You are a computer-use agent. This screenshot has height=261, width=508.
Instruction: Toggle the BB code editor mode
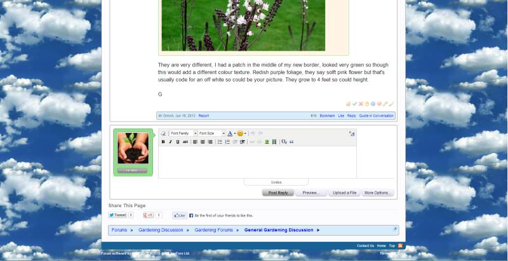[352, 134]
